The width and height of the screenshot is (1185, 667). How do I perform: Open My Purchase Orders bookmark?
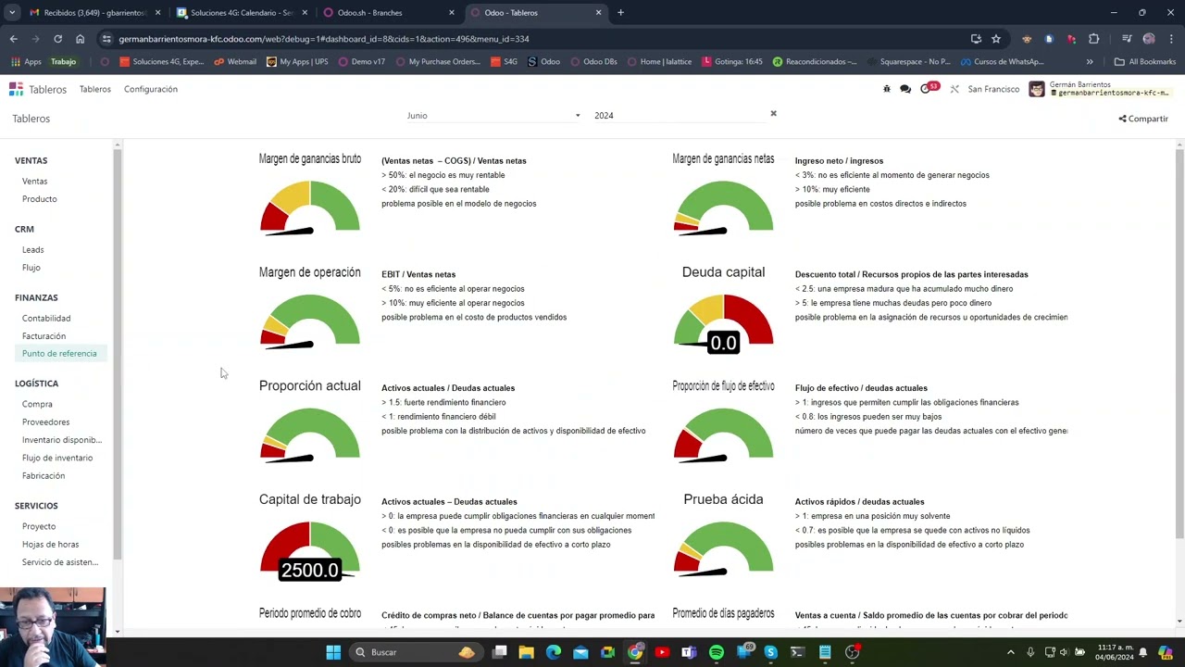(x=438, y=62)
